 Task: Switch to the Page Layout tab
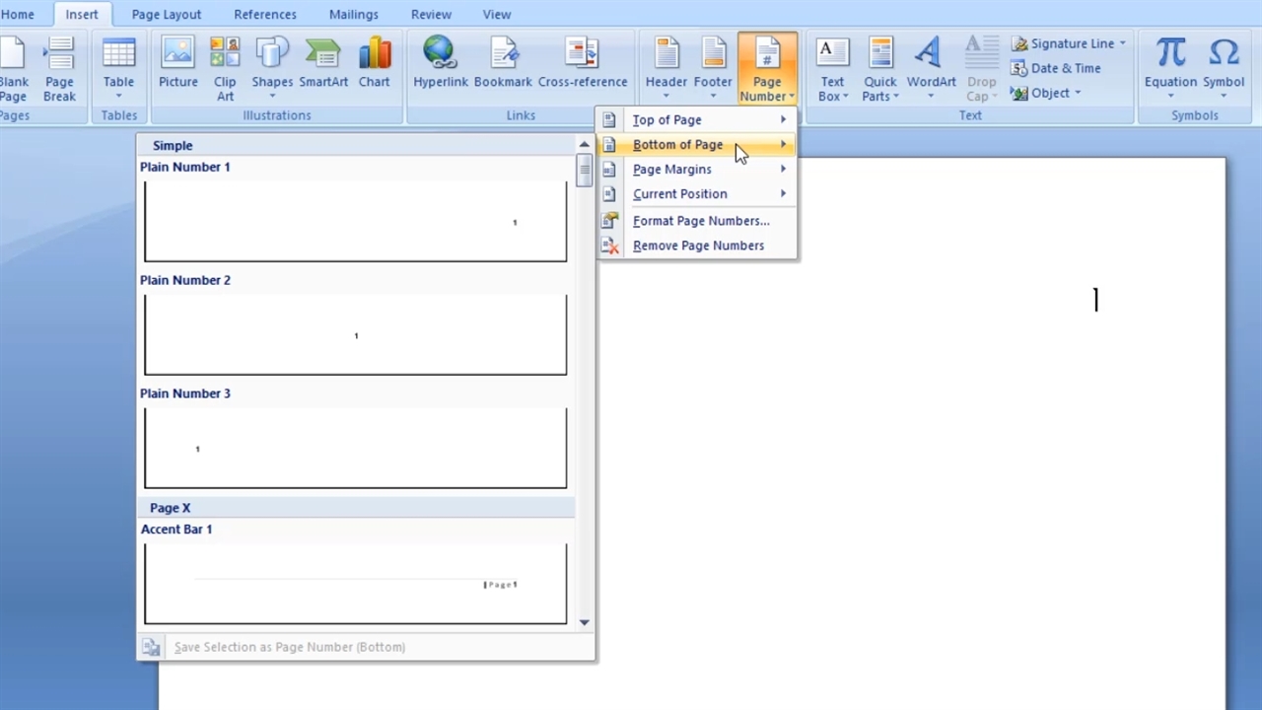[166, 15]
